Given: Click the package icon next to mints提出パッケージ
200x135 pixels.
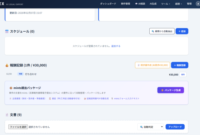Looking at the screenshot, I should click(11, 88).
